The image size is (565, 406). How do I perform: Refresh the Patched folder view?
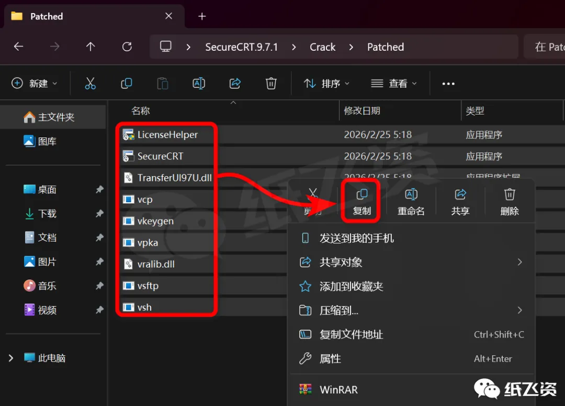(127, 47)
